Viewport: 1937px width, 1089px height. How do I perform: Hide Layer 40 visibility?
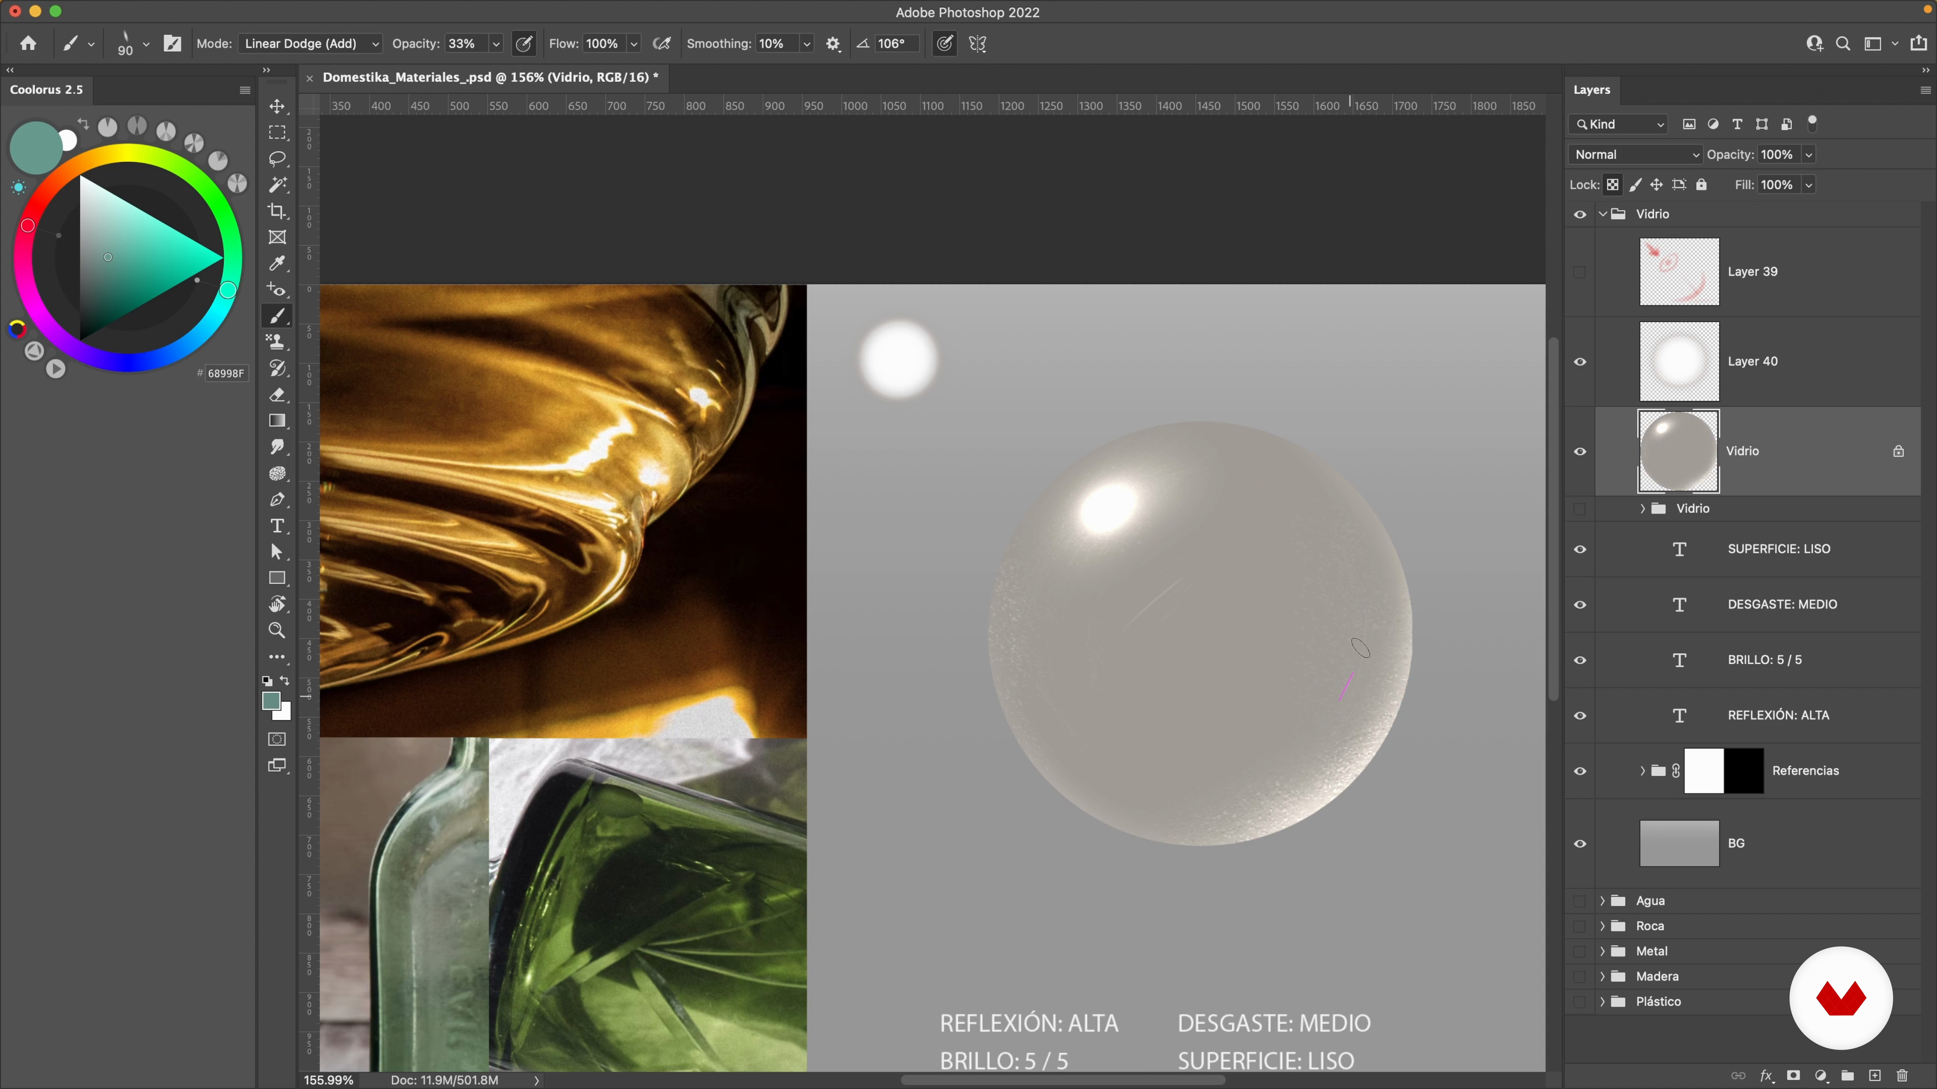1580,361
